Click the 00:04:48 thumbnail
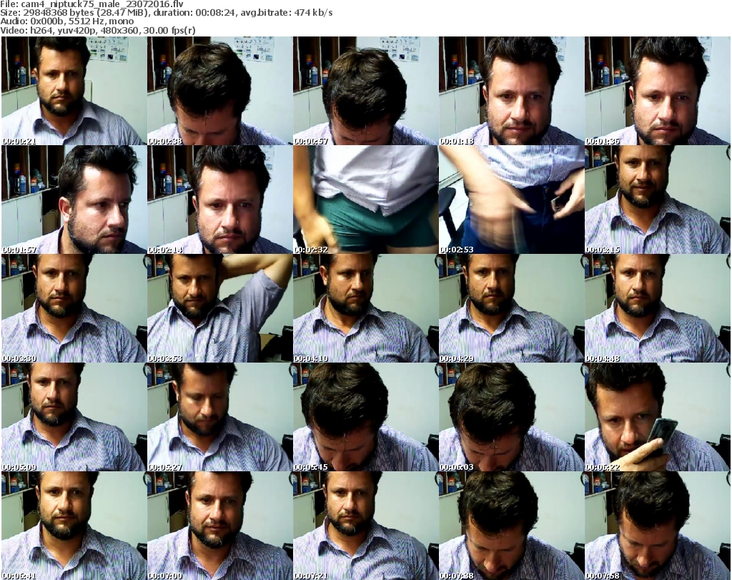Viewport: 732px width, 580px height. coord(658,308)
